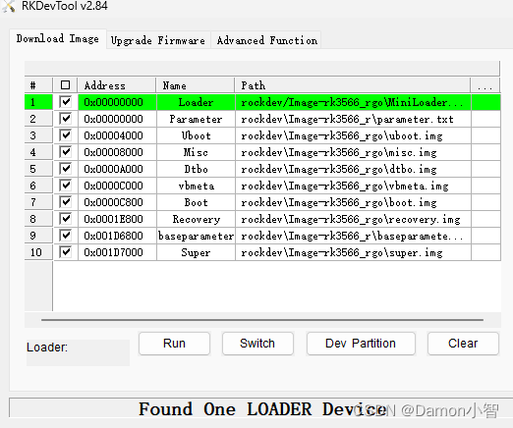Click the vbmeta.img path cell

[353, 186]
